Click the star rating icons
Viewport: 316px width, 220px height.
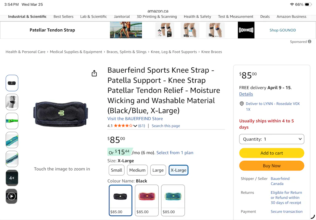pyautogui.click(x=123, y=126)
